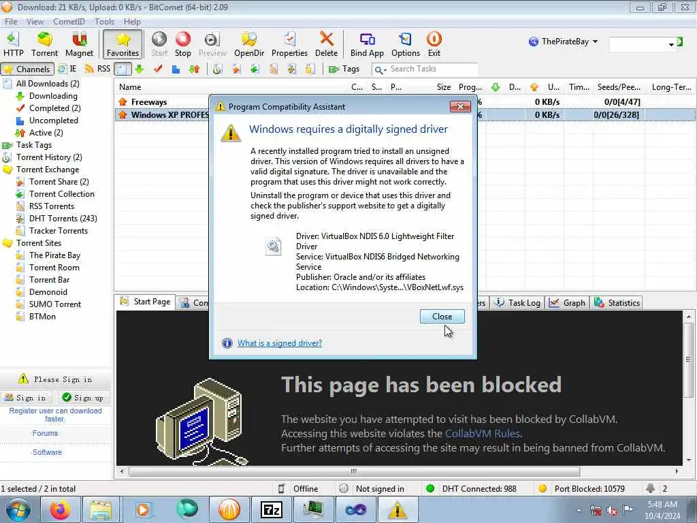The height and width of the screenshot is (523, 697).
Task: Click the HTTP download toolbar icon
Action: coord(13,44)
